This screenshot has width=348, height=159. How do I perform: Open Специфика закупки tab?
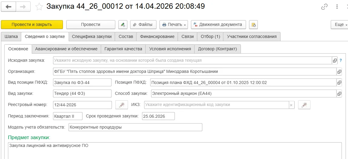tap(92, 37)
